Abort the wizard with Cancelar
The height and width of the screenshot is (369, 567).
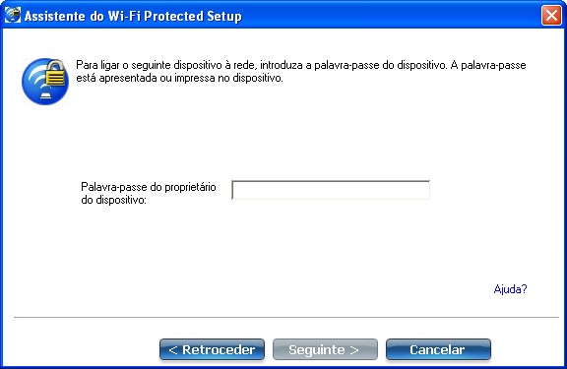(438, 349)
